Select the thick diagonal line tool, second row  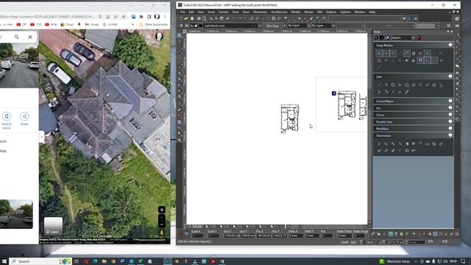407,92
